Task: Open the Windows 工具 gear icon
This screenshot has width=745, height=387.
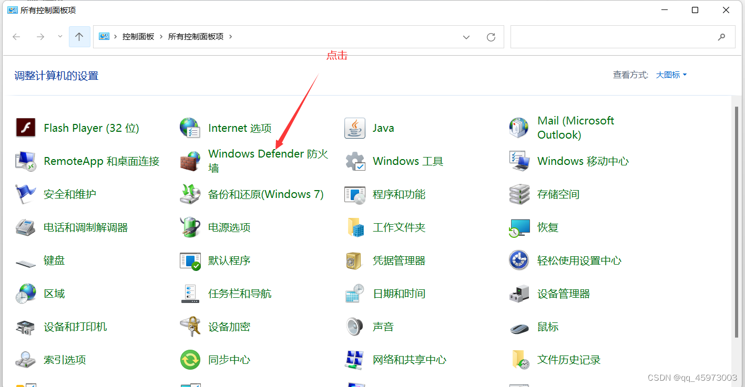Action: pos(355,161)
